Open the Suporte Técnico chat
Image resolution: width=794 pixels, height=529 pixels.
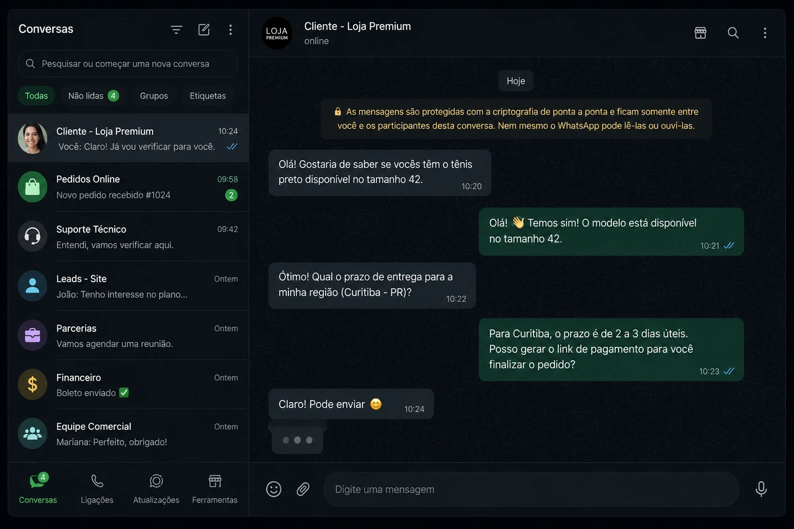click(x=128, y=236)
